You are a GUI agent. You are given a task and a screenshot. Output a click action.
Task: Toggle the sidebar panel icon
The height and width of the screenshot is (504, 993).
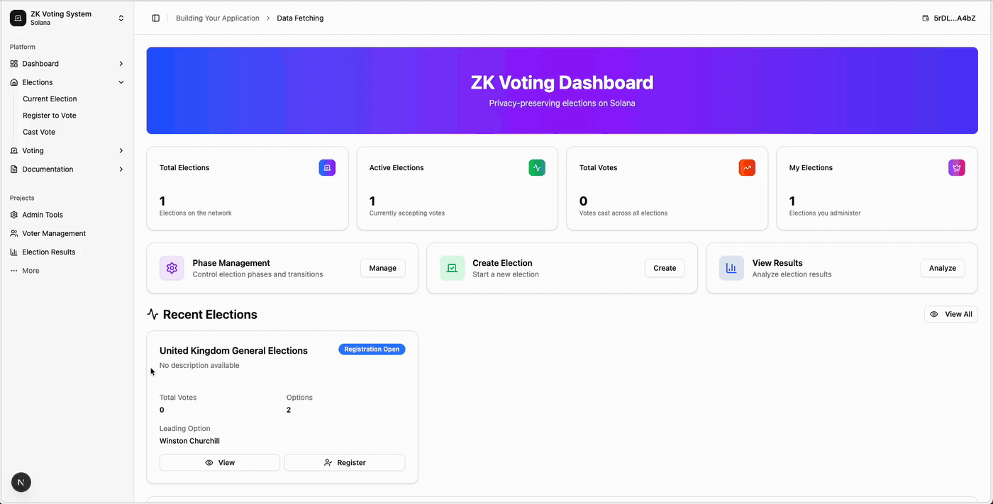[x=156, y=18]
